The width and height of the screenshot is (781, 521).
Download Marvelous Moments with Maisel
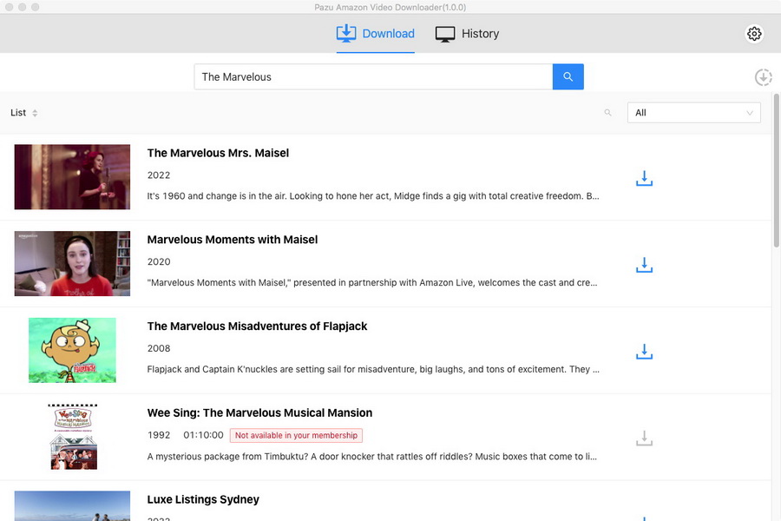click(644, 265)
